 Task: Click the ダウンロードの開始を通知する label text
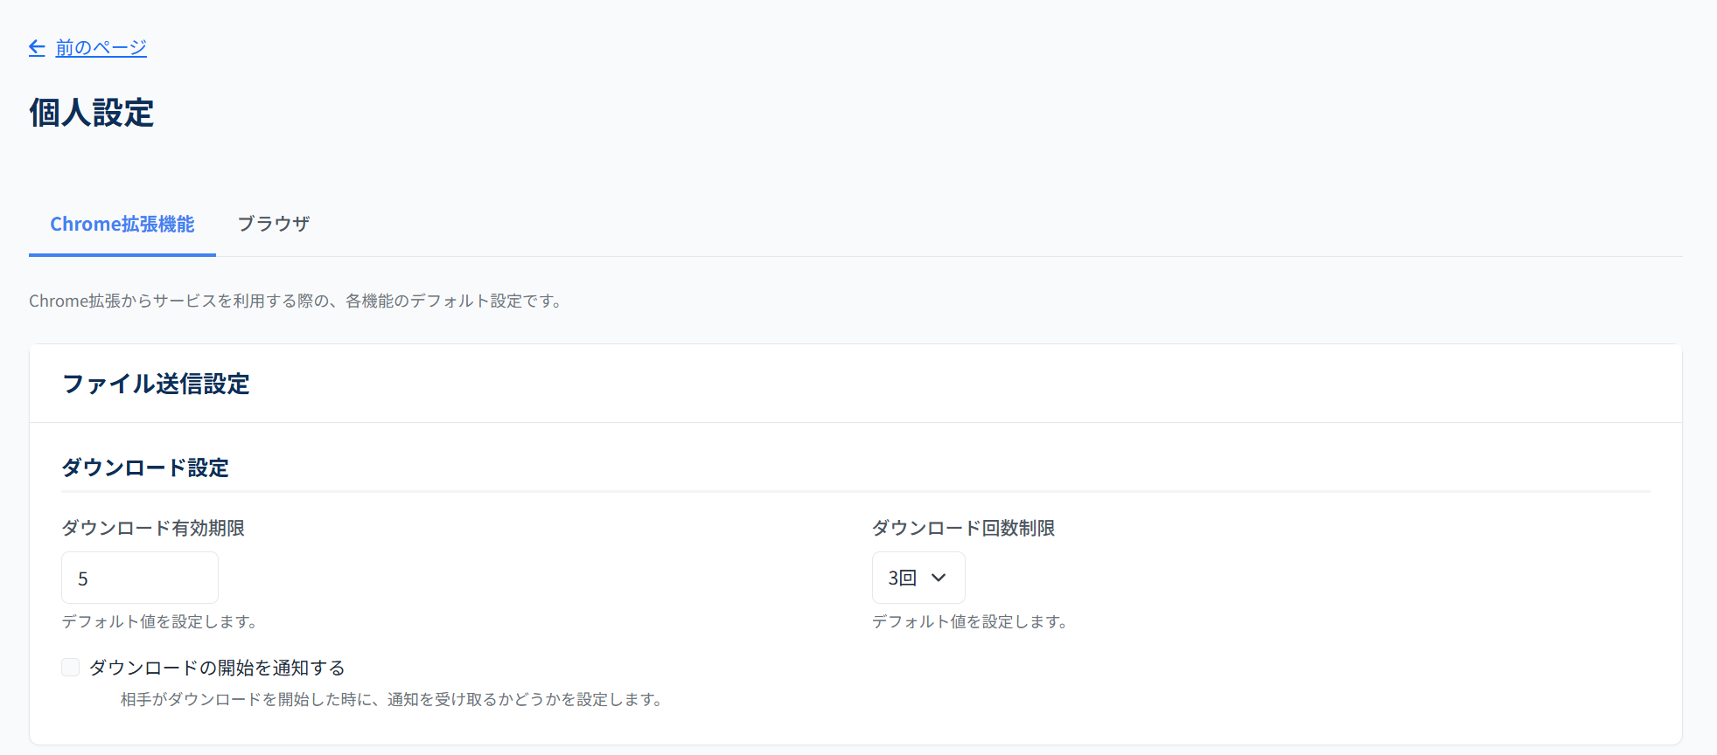pyautogui.click(x=217, y=668)
